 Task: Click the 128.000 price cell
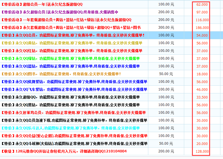[202, 151]
